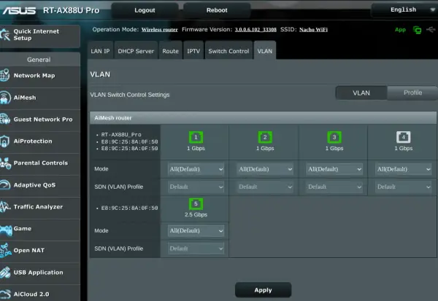Screen dimensions: 438x301
Task: Click the 2.5 Gbps speed label
Action: tap(196, 214)
